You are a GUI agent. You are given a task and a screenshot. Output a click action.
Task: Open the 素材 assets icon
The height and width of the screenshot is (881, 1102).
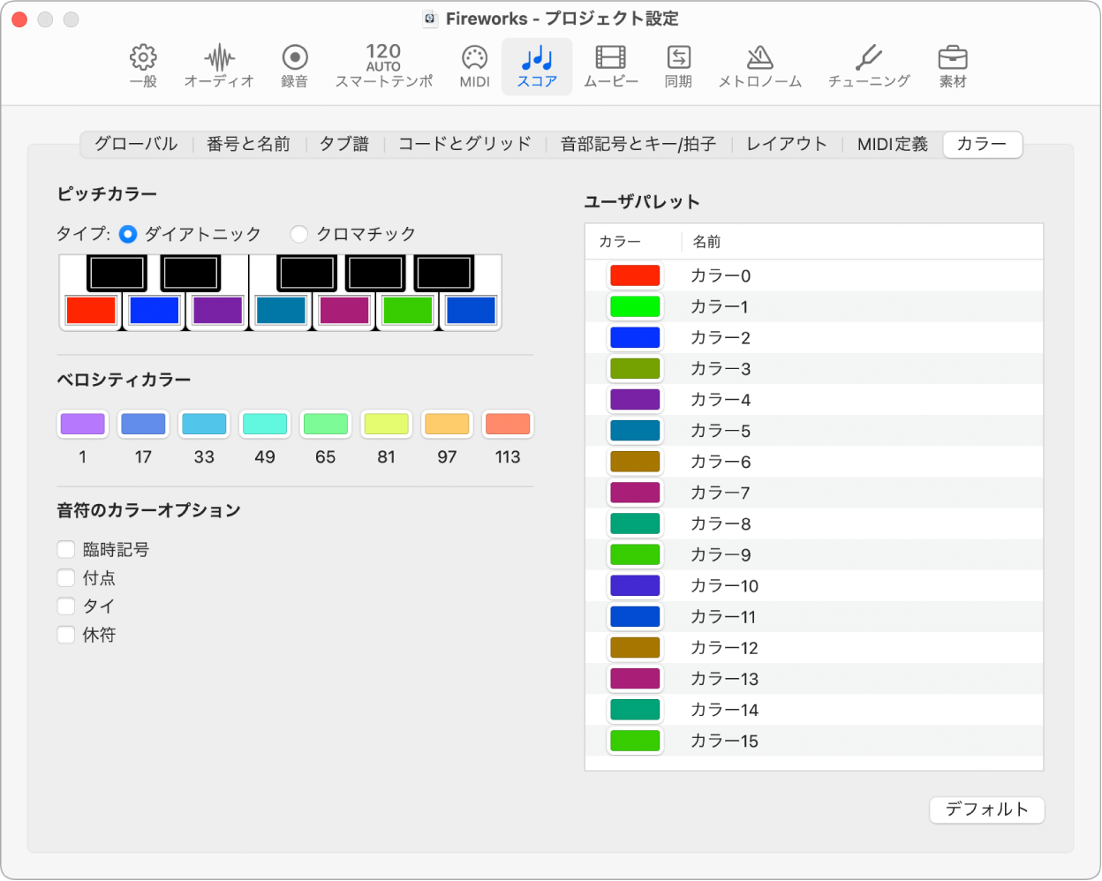[953, 65]
